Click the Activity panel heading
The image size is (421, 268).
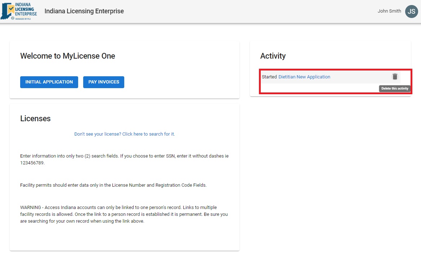(x=273, y=56)
